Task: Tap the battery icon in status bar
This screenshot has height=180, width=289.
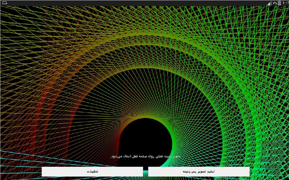Action: (279, 3)
